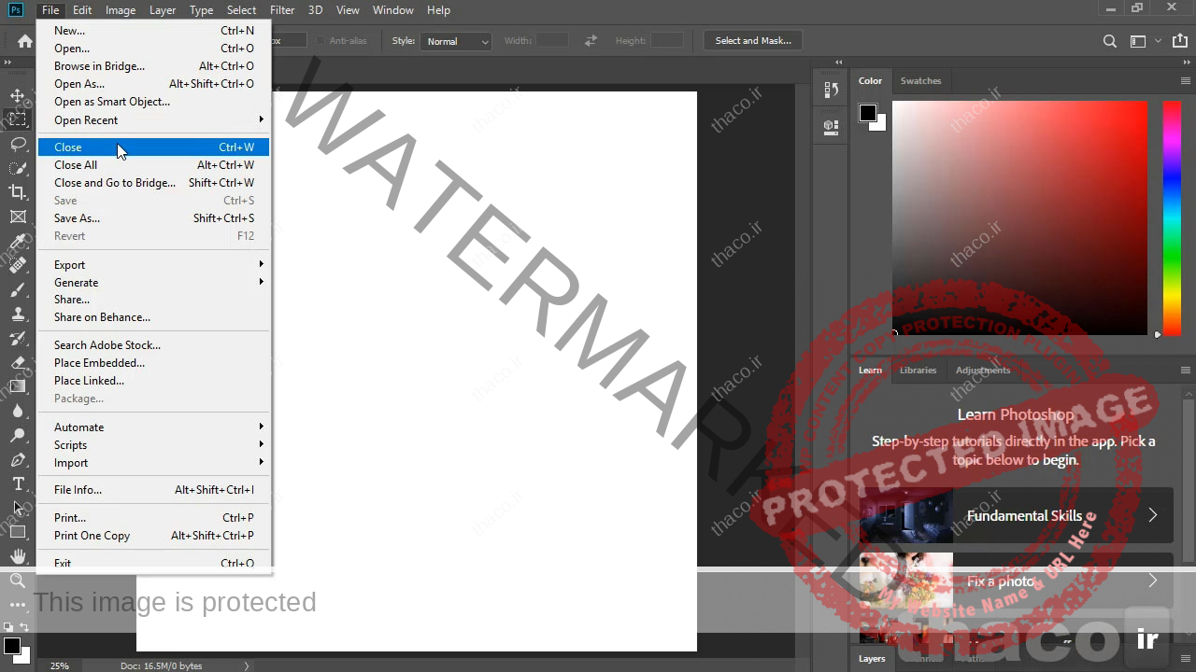Select the Move tool
Viewport: 1196px width, 672px height.
click(18, 95)
